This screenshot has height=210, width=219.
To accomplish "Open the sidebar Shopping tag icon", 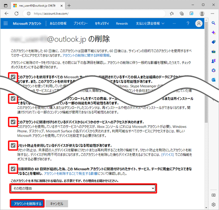I will 213,42.
